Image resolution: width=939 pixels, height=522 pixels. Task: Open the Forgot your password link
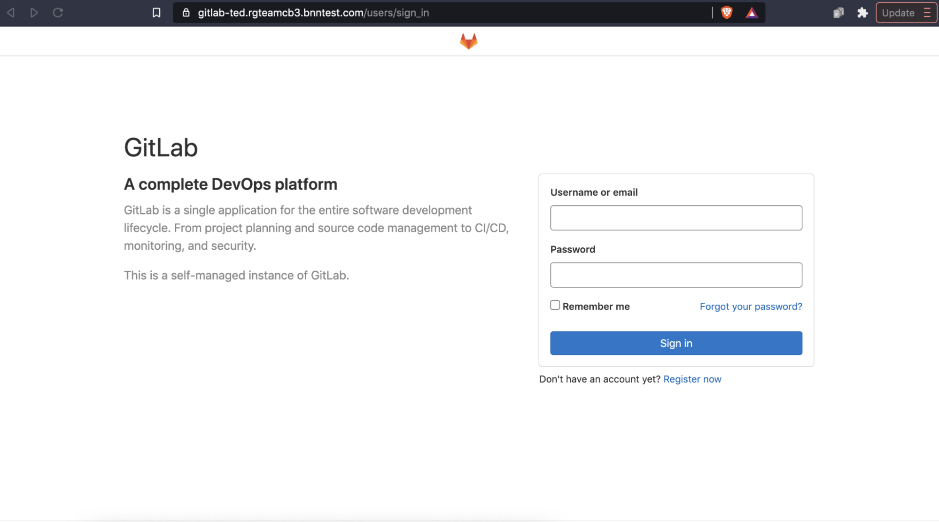[751, 307]
